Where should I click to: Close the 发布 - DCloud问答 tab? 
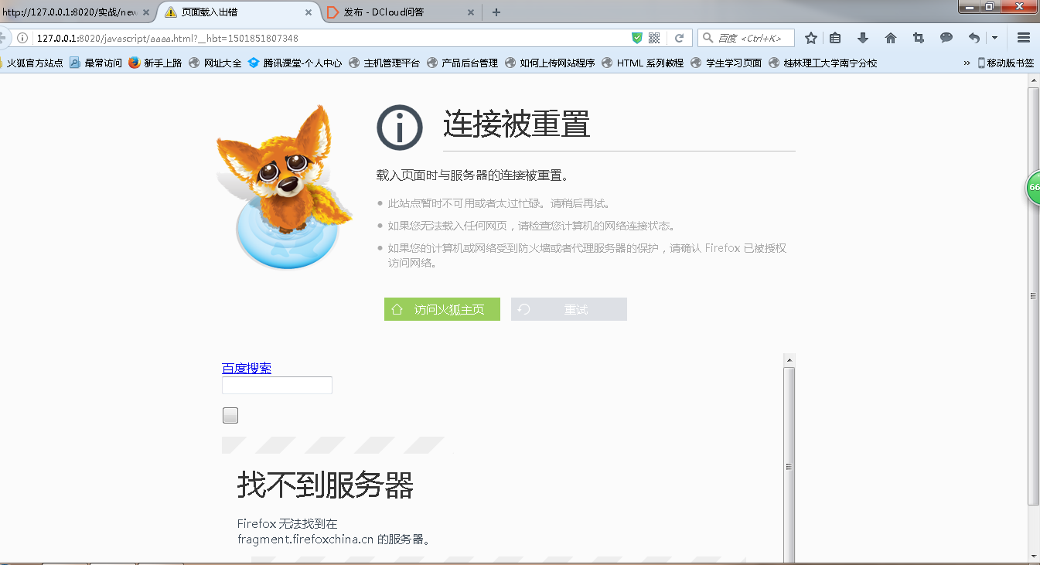tap(471, 12)
